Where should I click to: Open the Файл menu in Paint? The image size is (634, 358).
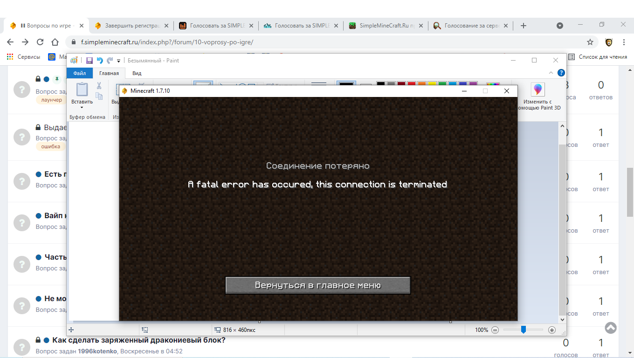coord(79,73)
